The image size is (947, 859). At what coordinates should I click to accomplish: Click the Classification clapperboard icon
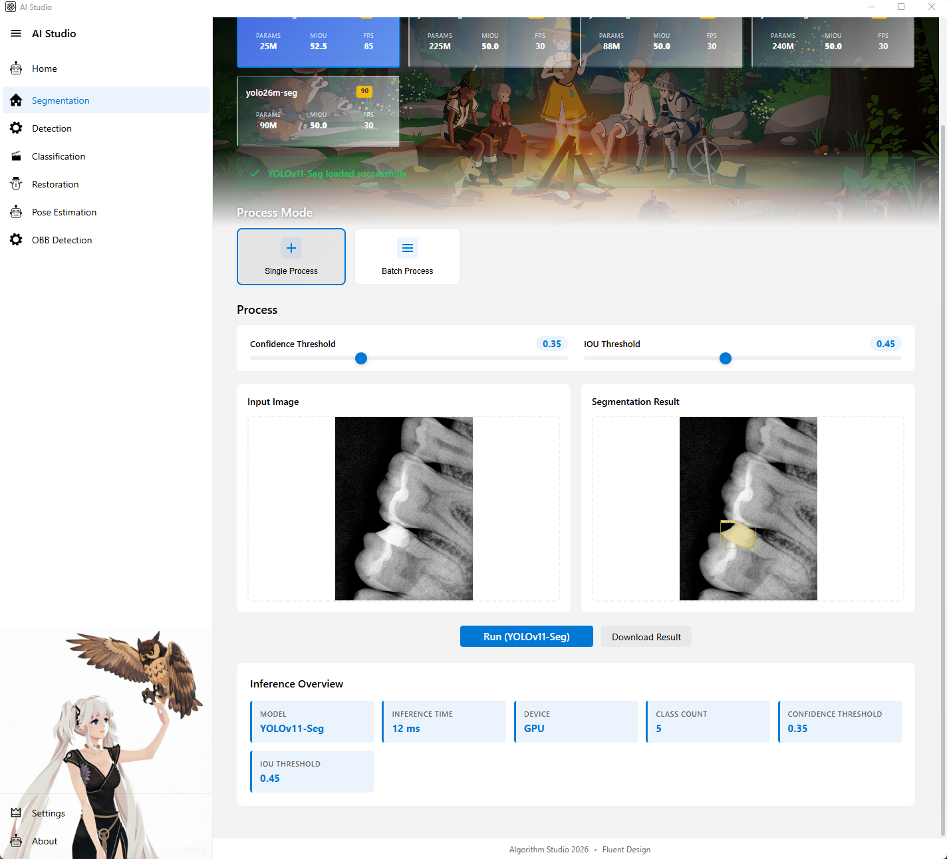coord(16,156)
